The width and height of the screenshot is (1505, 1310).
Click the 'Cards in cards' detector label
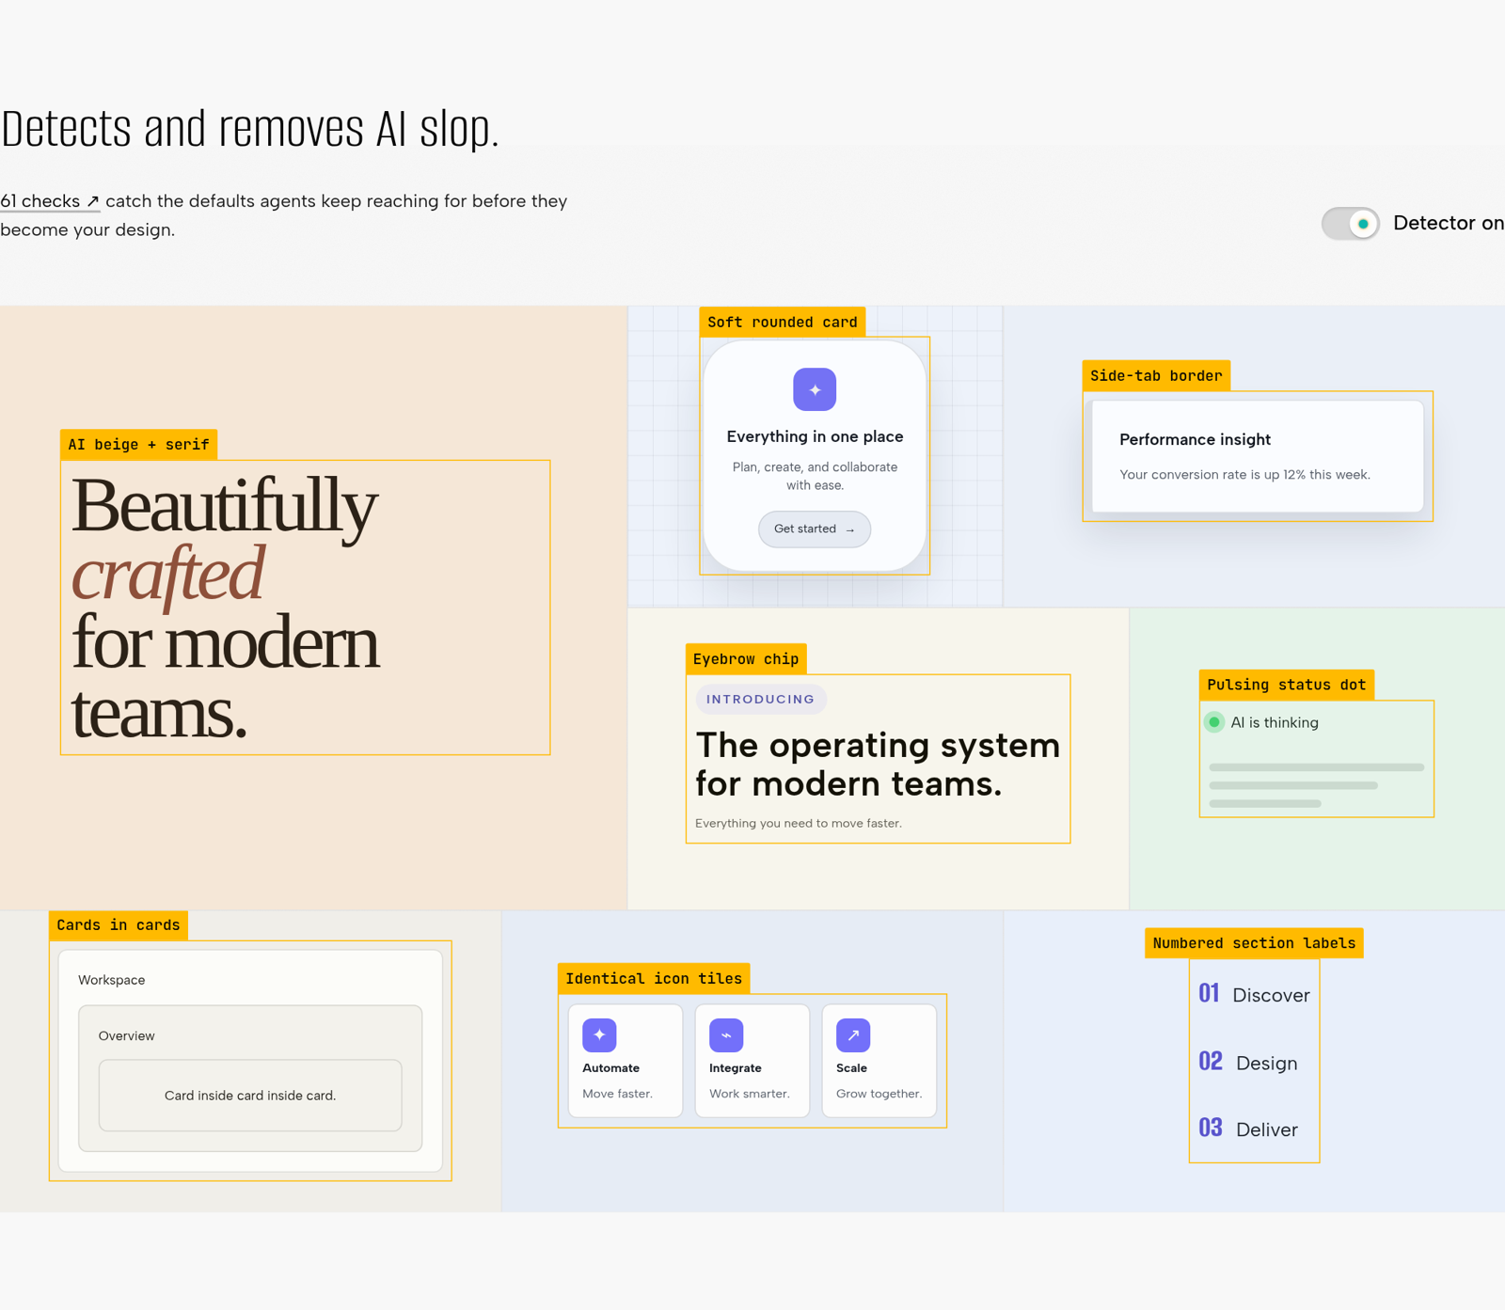[x=119, y=925]
